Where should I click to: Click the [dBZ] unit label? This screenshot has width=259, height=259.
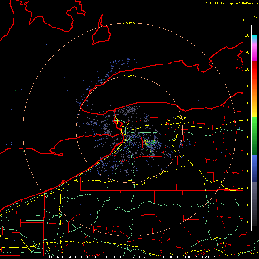point(244,20)
